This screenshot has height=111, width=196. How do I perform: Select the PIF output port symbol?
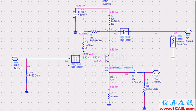click(x=188, y=32)
